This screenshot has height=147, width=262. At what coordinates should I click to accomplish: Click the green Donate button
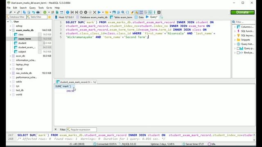[242, 12]
